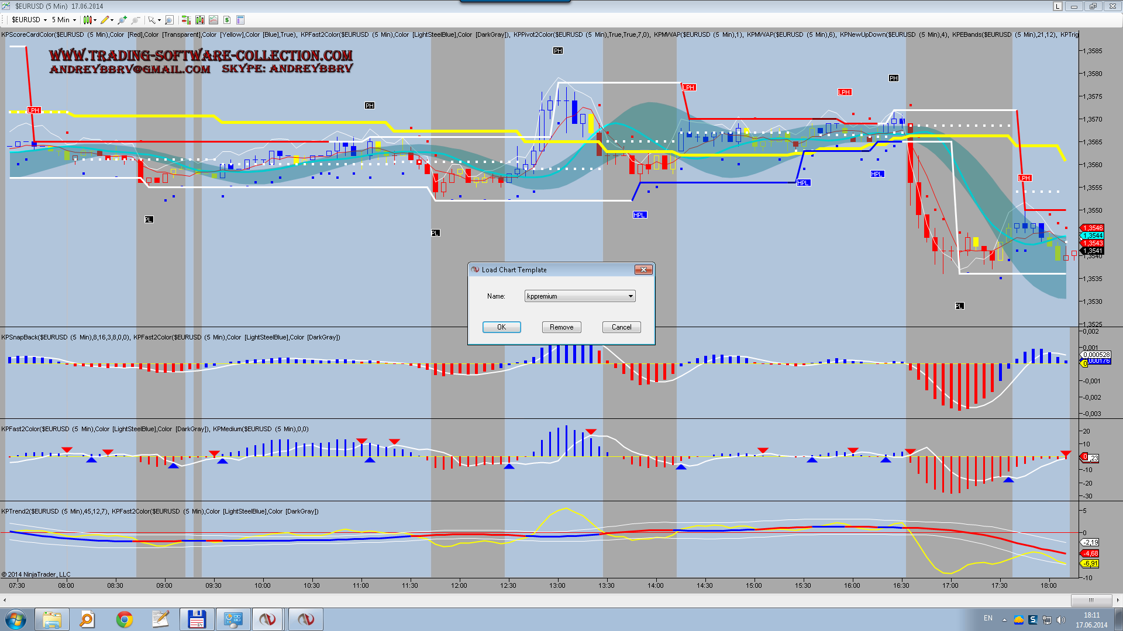Activate the zoom frame tool icon
Screen dimensions: 1123x631
point(169,20)
